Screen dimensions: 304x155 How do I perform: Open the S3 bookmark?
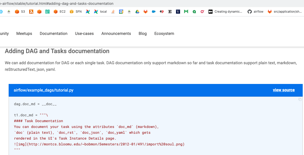coord(20,12)
